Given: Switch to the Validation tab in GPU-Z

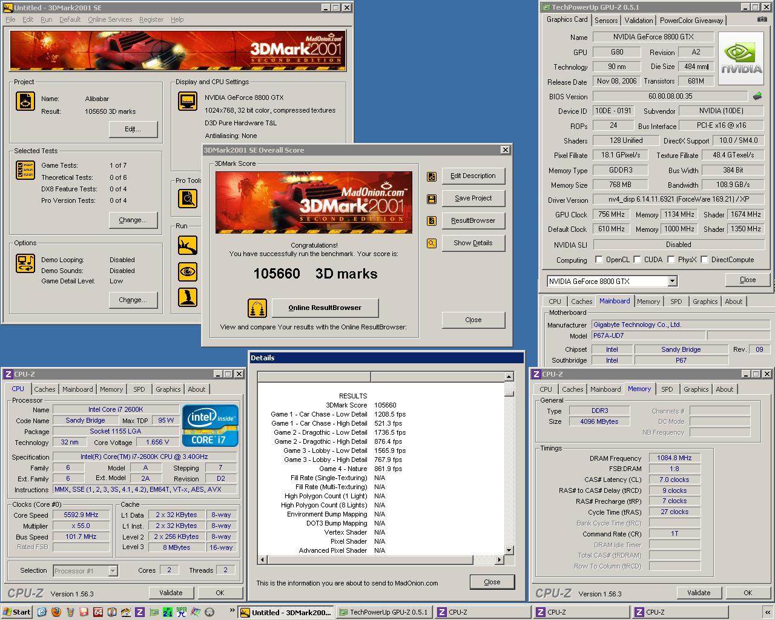Looking at the screenshot, I should click(639, 21).
